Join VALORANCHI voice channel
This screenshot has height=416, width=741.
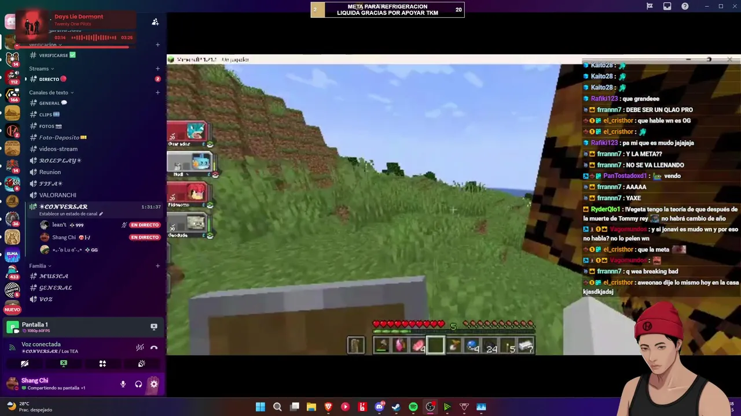point(94,195)
